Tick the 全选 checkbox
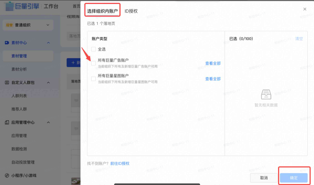The height and width of the screenshot is (185, 314). pyautogui.click(x=94, y=49)
